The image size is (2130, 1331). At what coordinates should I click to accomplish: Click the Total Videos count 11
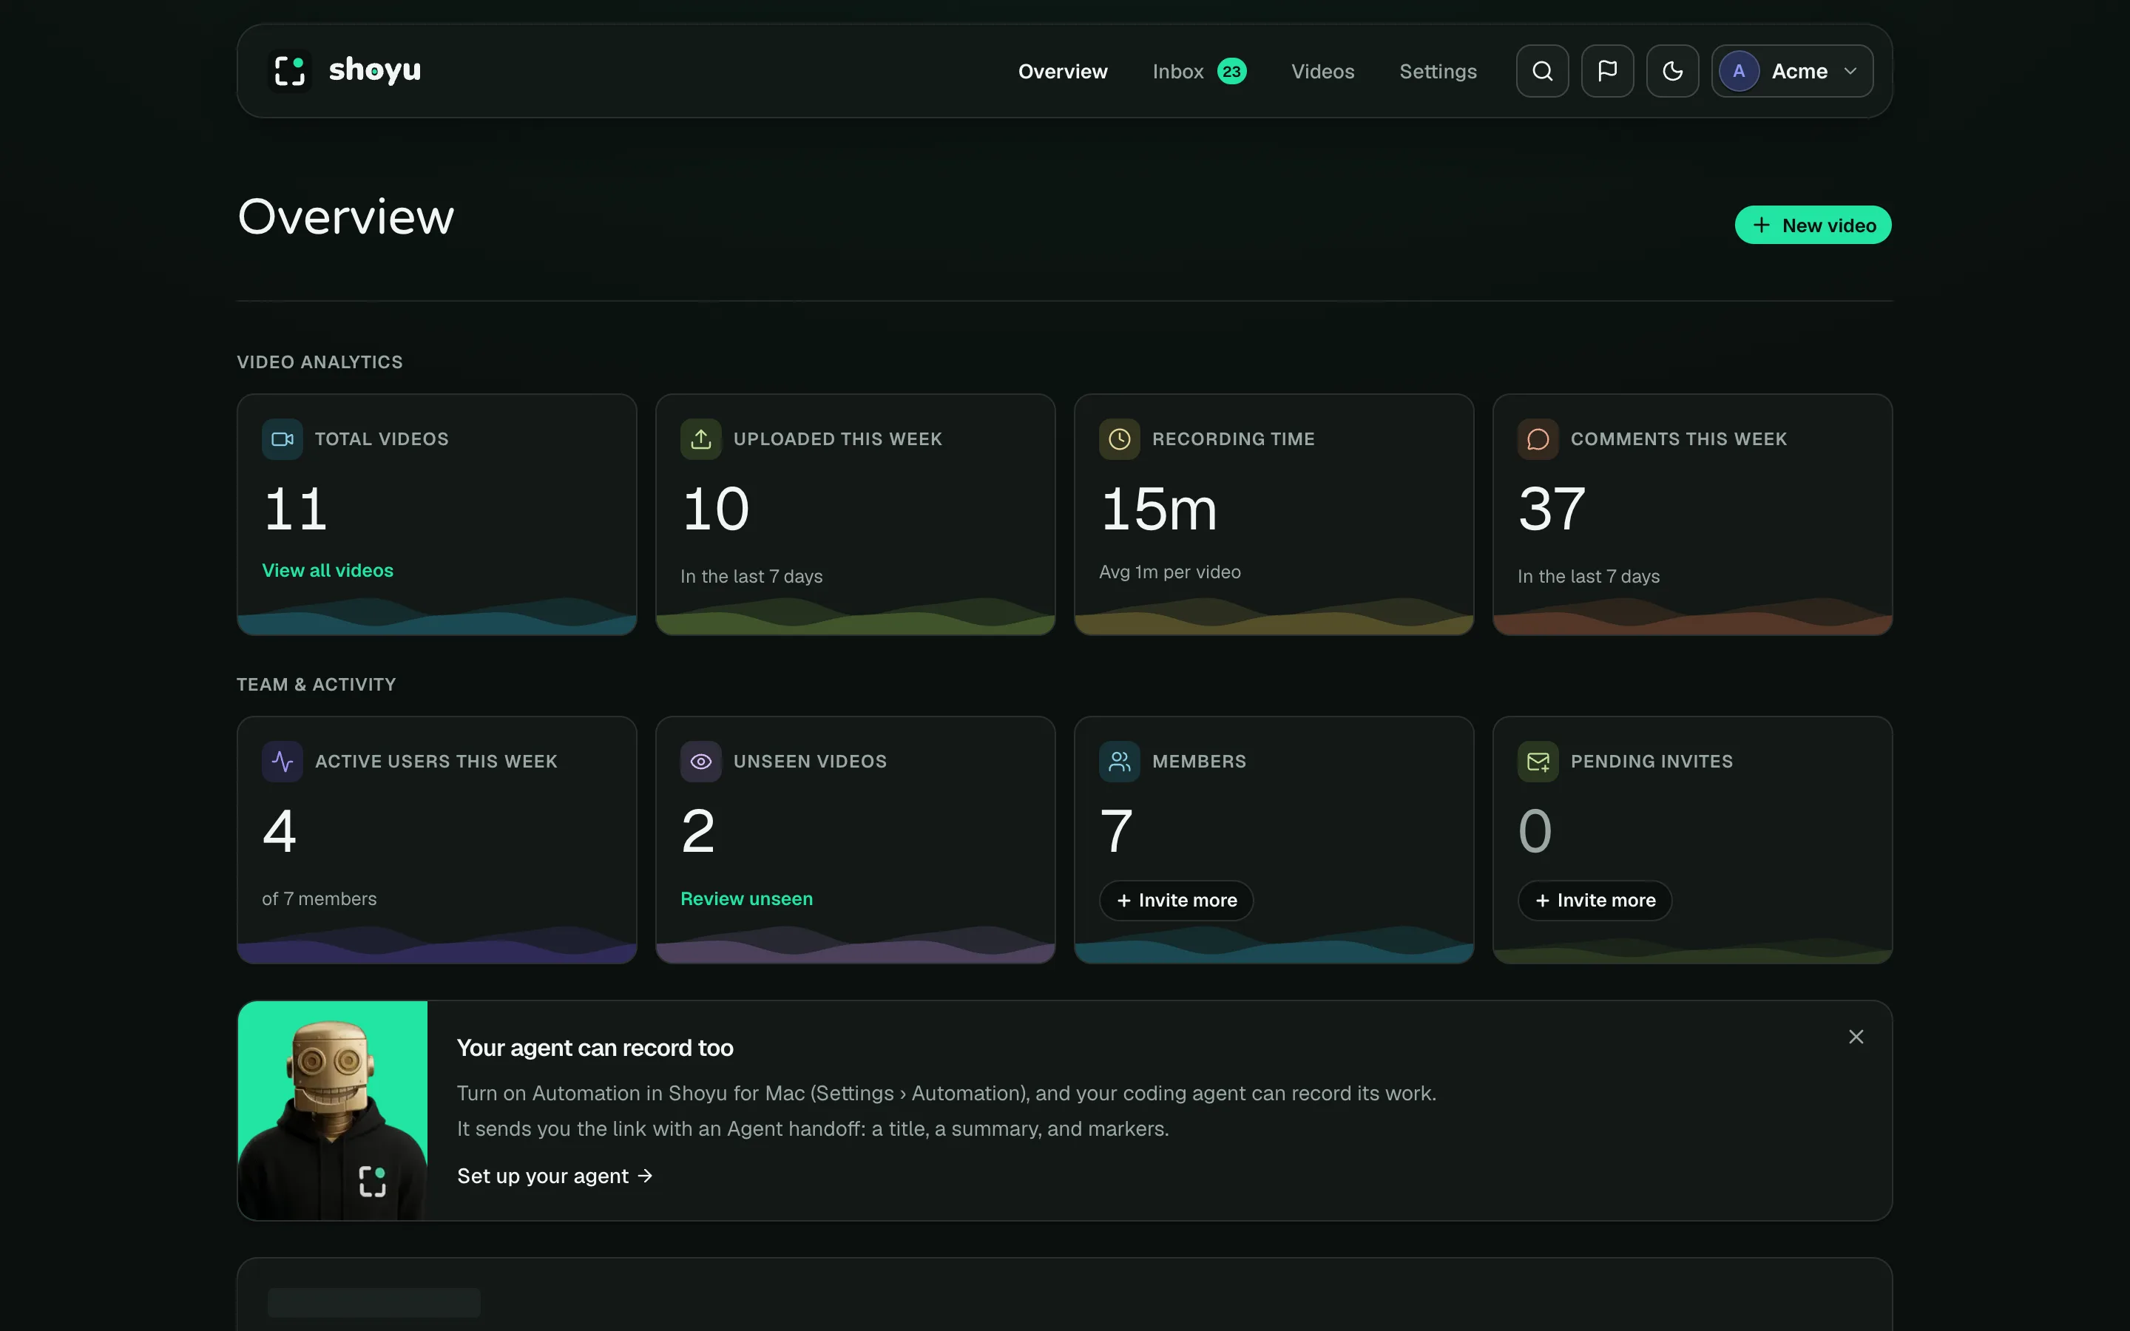(295, 509)
